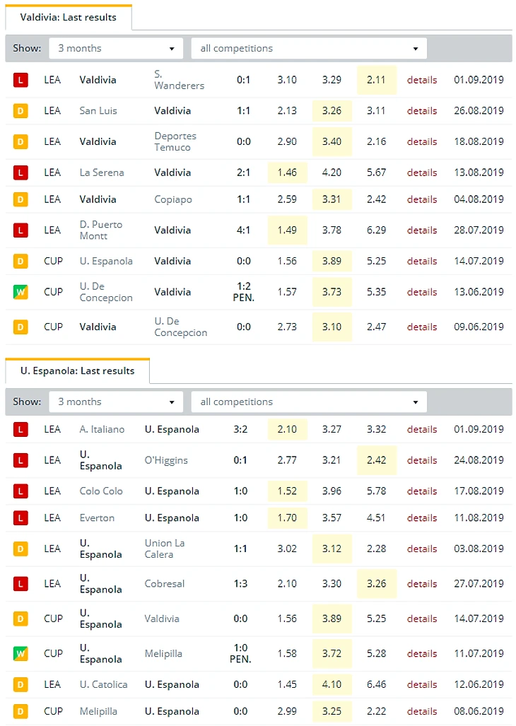
Task: Select the Valdivia: Last results tab
Action: point(68,17)
